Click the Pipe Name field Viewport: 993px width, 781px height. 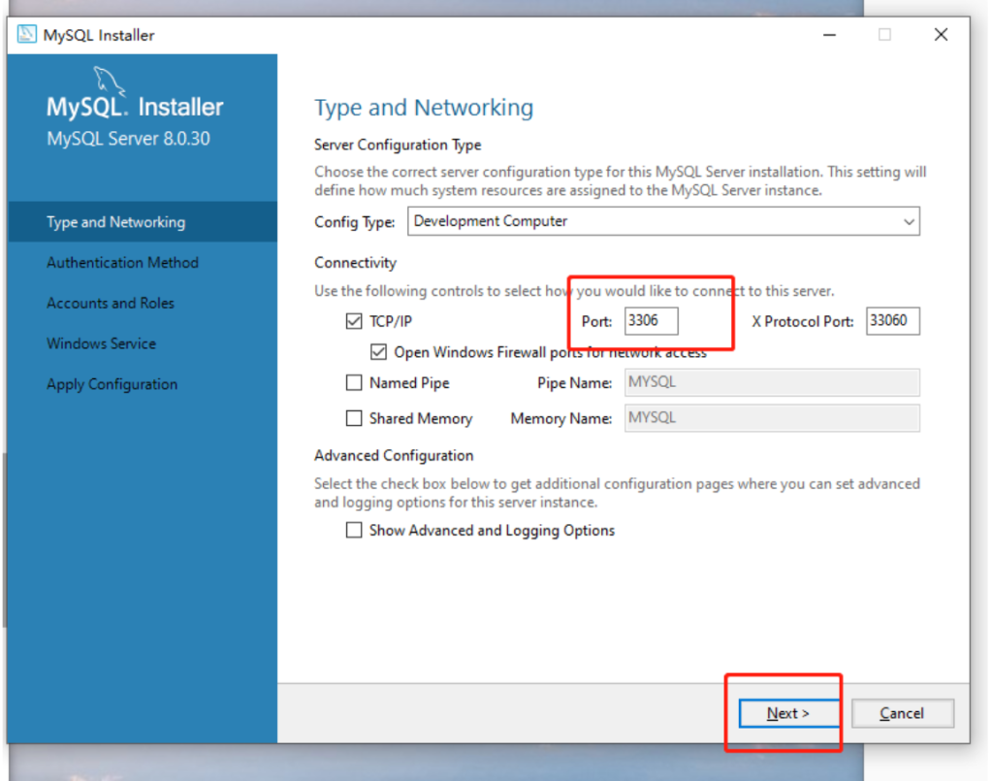[x=772, y=382]
